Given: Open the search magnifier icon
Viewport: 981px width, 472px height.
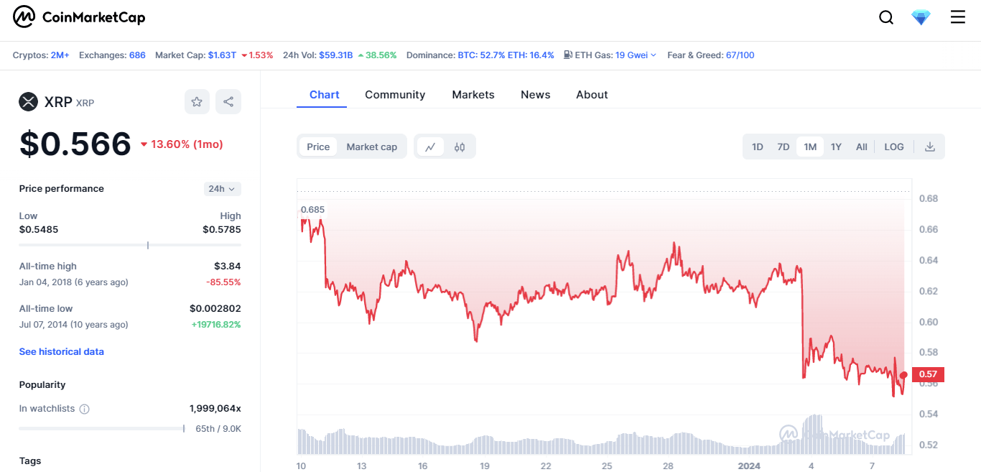Looking at the screenshot, I should (x=886, y=17).
